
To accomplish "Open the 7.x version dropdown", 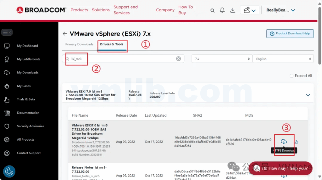I will click(x=222, y=59).
